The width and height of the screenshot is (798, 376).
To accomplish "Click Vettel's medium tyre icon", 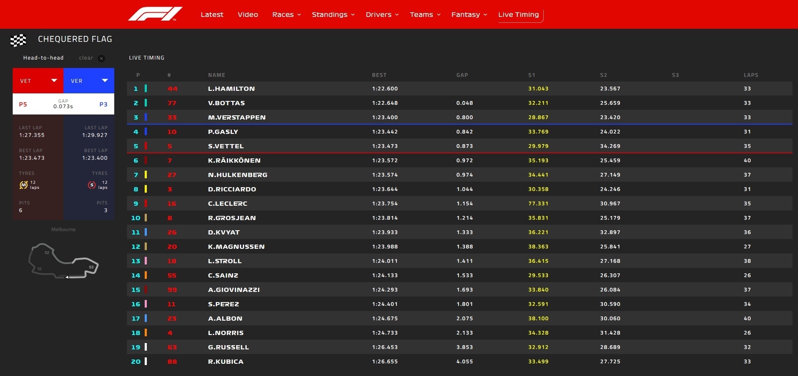I will click(x=24, y=185).
